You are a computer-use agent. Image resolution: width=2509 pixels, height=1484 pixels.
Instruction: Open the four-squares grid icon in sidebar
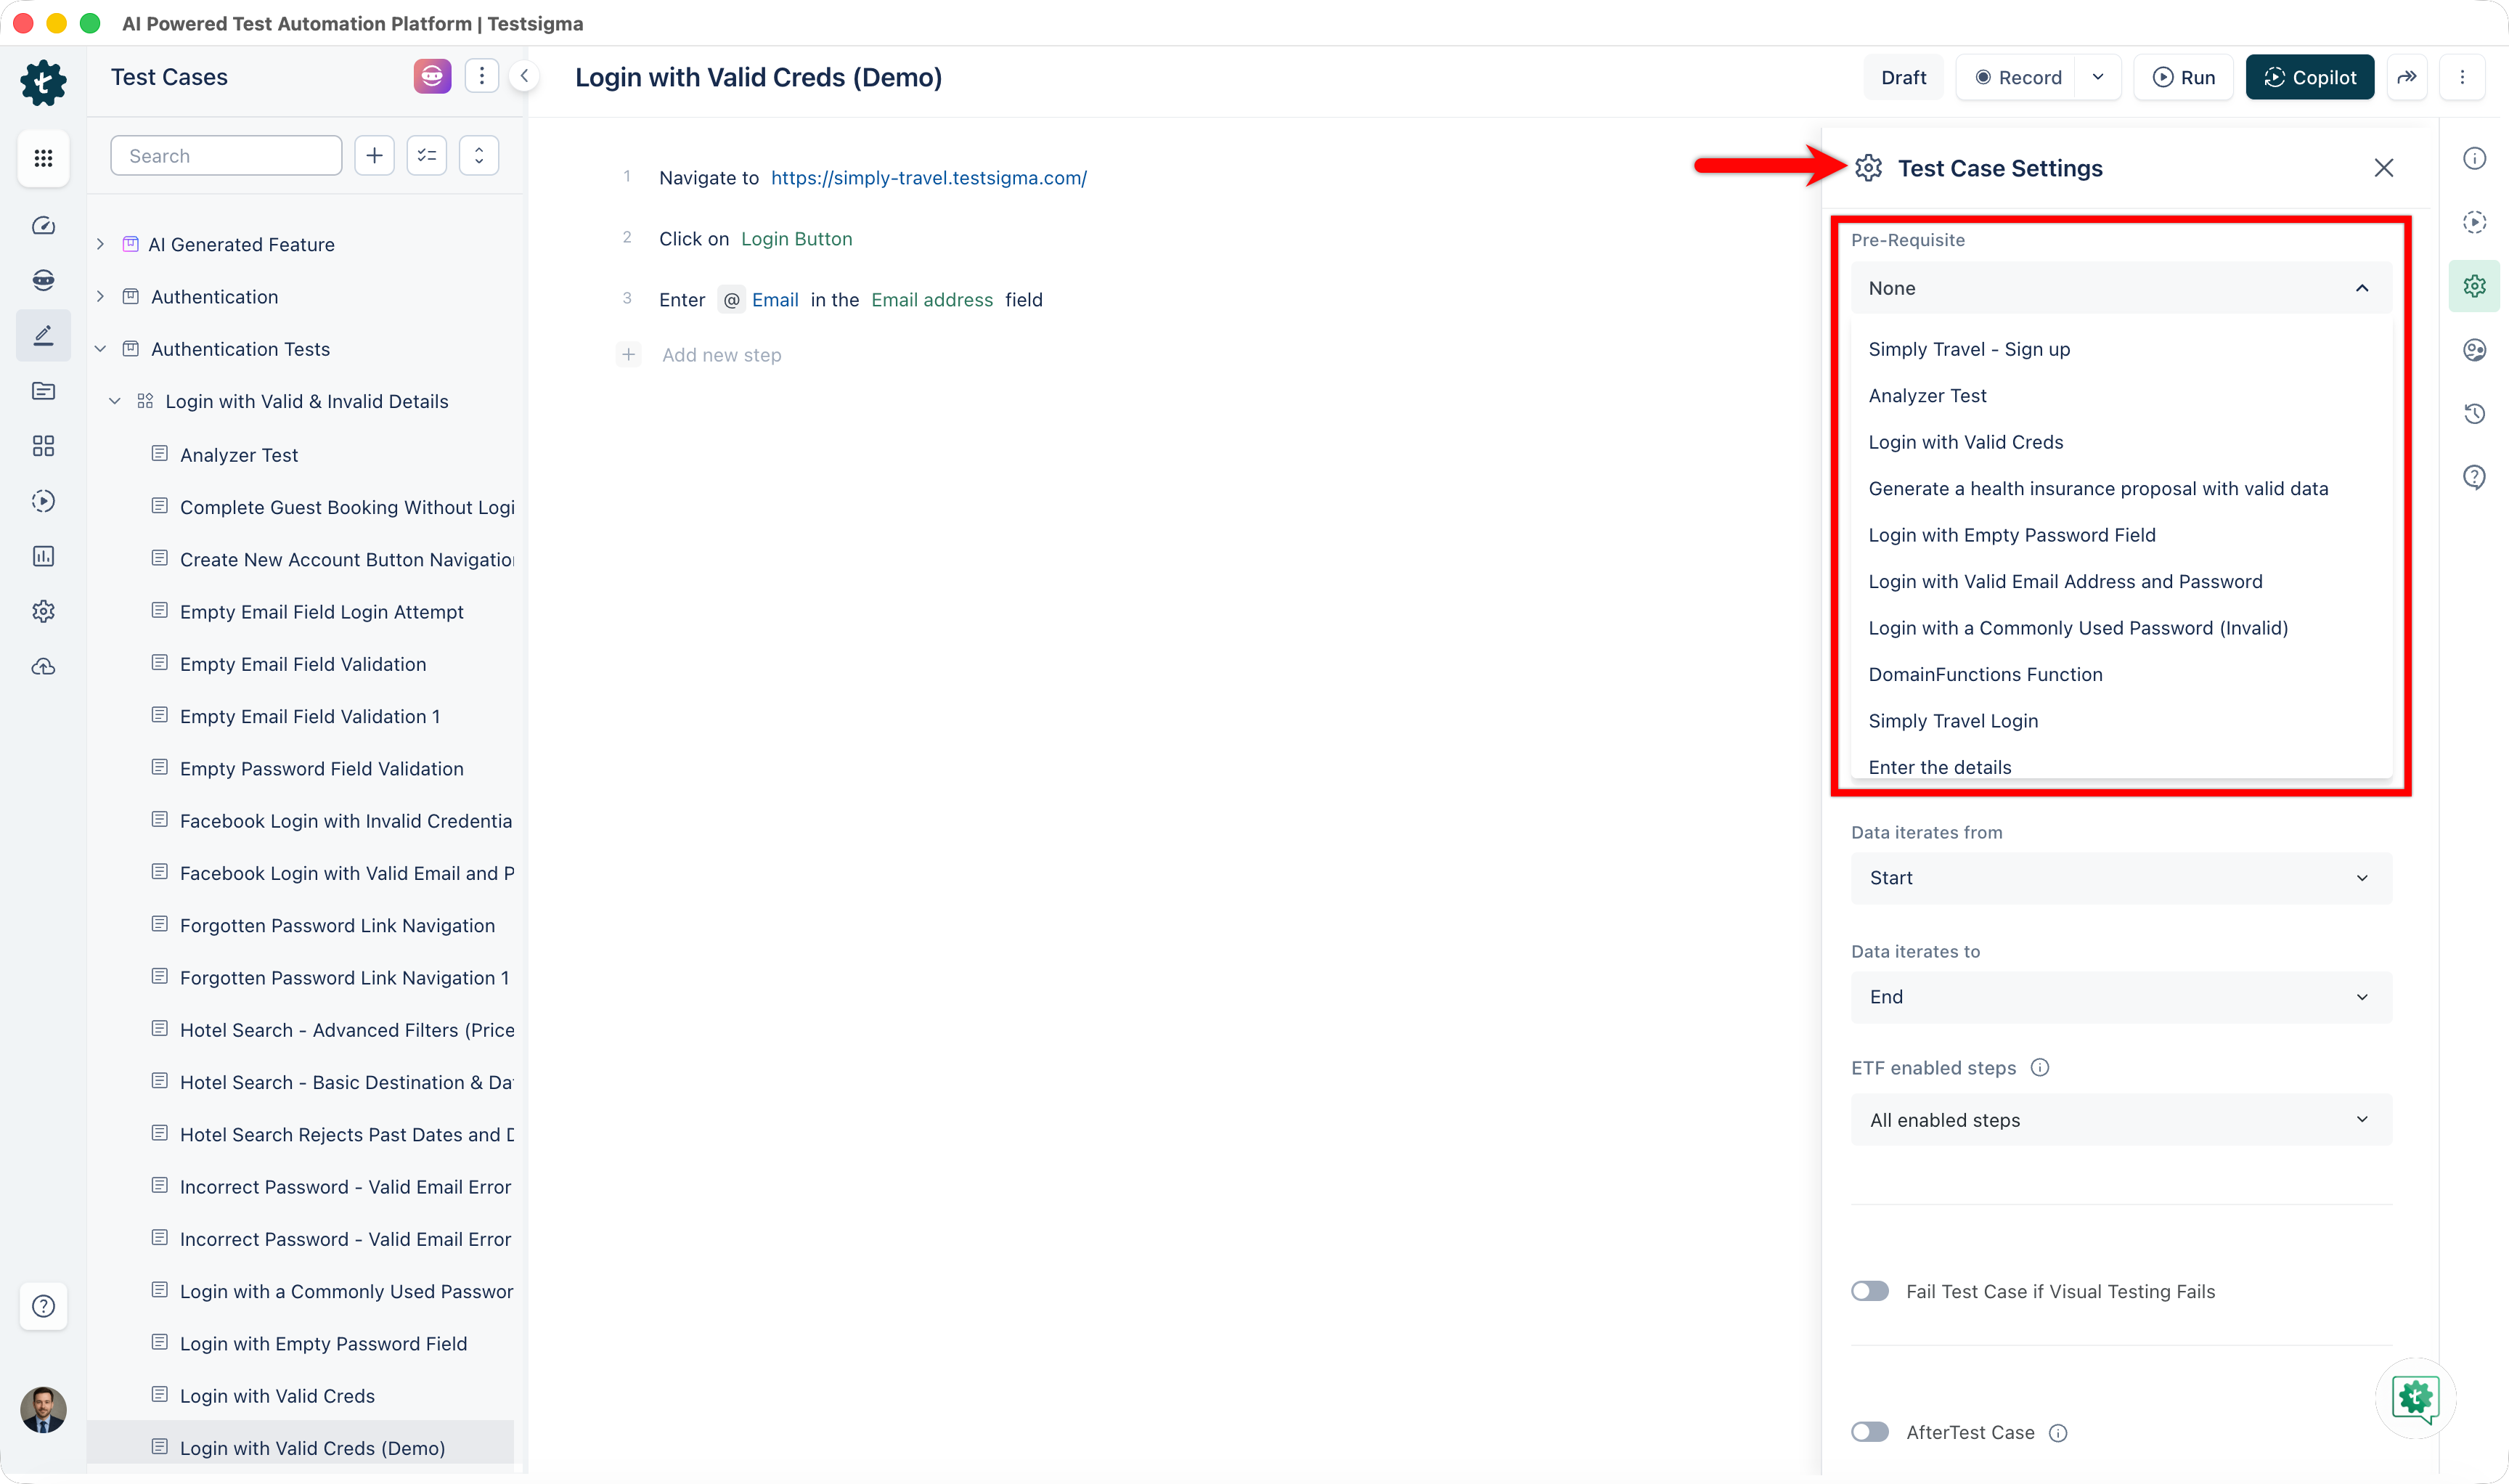point(43,446)
